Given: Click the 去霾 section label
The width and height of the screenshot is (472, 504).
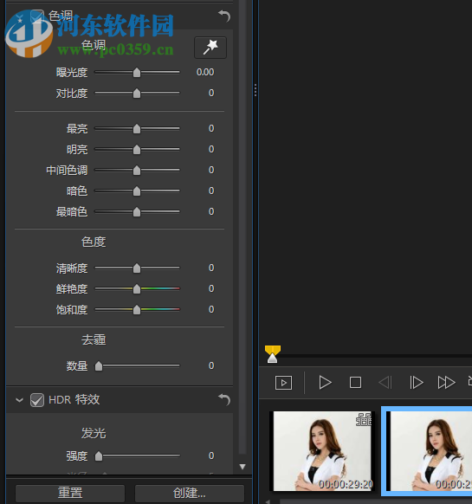Looking at the screenshot, I should 94,339.
